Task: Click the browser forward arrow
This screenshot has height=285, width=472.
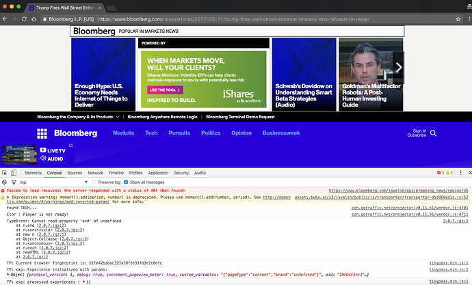Action: (14, 19)
